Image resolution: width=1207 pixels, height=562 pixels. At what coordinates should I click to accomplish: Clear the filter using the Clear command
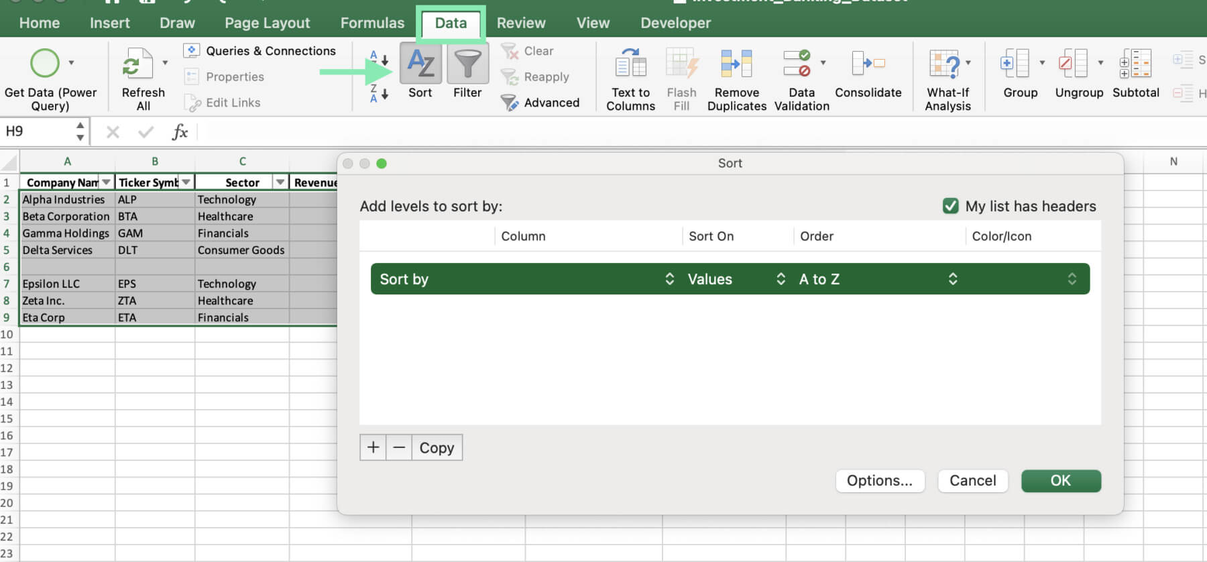coord(528,51)
